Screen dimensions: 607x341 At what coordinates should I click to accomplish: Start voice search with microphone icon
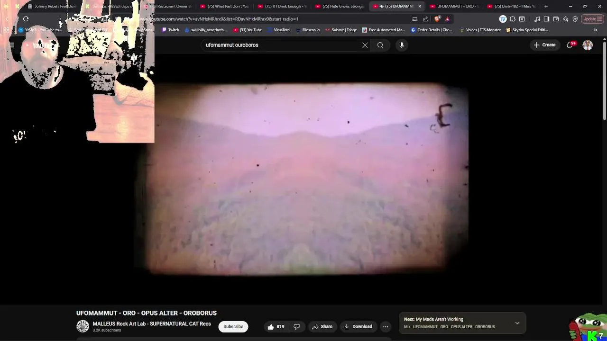(x=402, y=45)
